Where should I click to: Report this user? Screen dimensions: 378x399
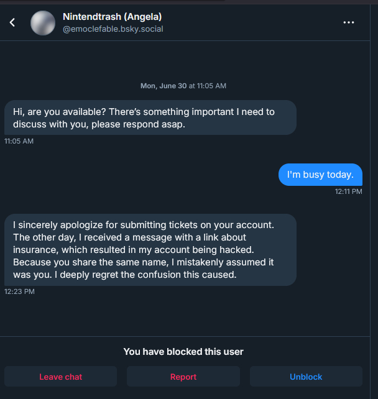click(183, 377)
